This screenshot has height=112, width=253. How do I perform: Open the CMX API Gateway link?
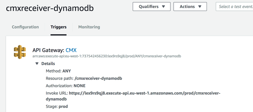point(71,50)
